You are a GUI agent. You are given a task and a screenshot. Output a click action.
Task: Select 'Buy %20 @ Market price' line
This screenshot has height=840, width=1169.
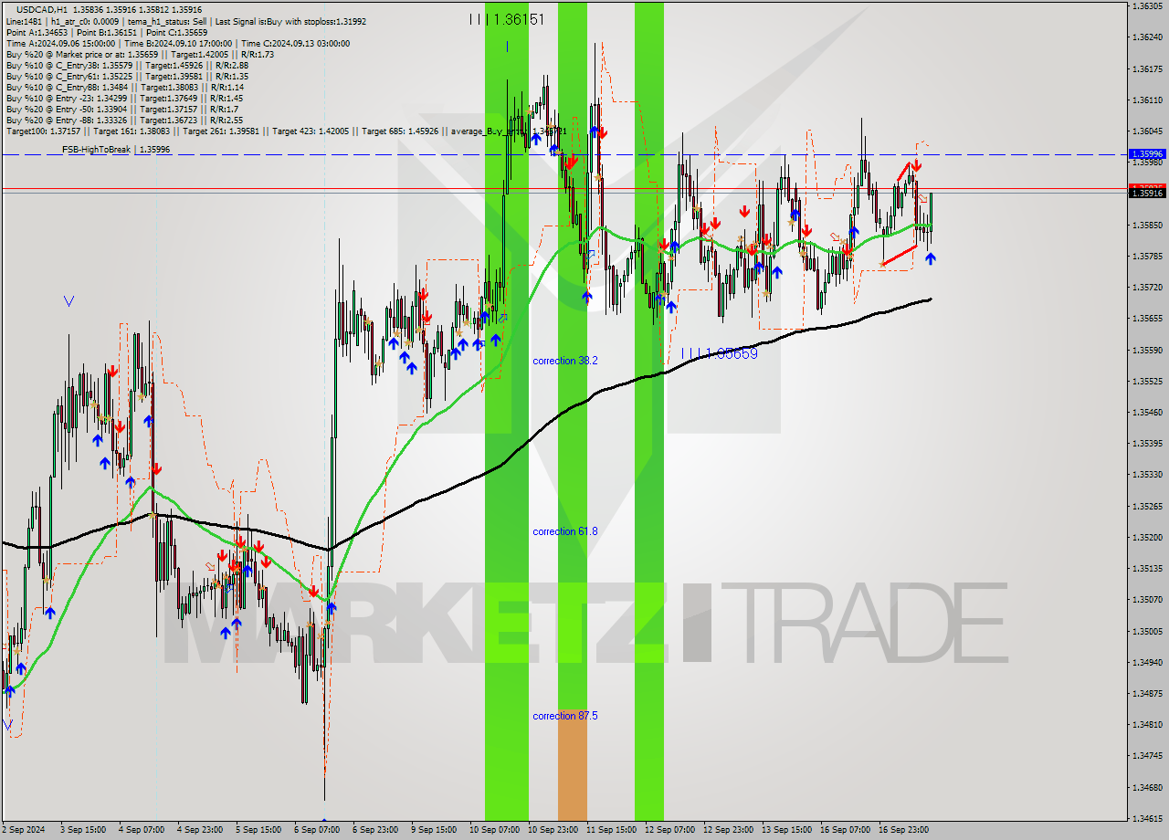click(x=140, y=55)
